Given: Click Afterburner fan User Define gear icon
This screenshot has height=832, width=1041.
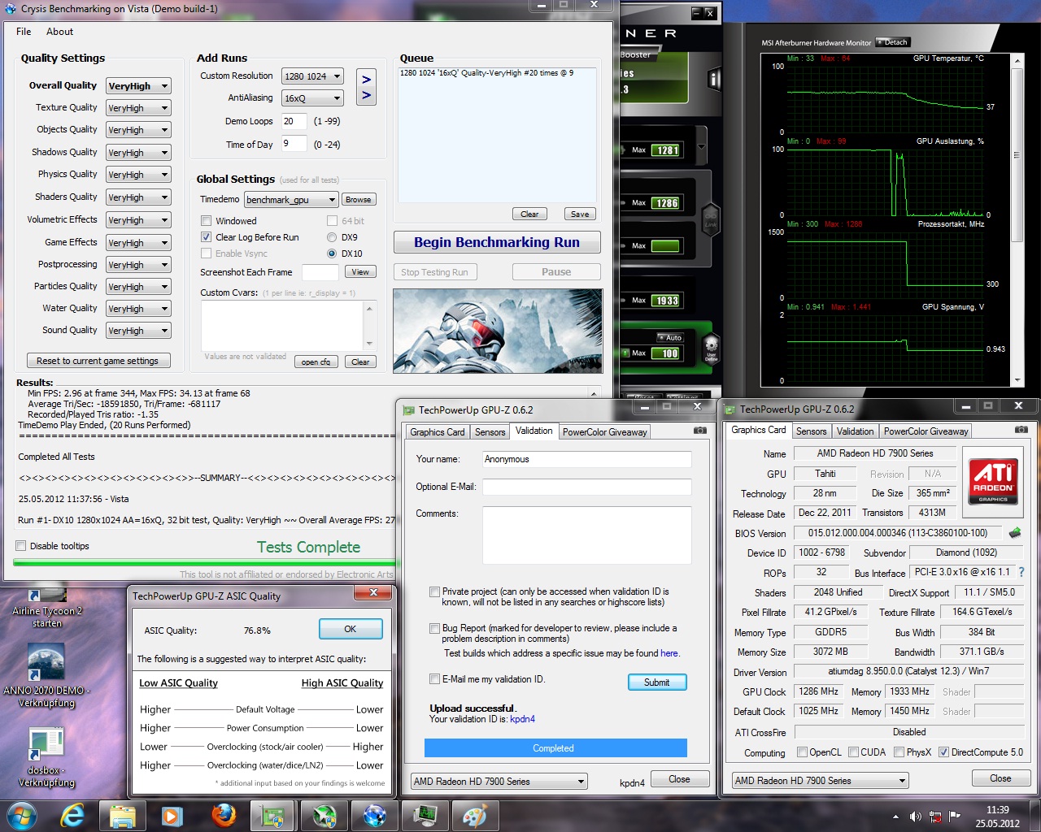Looking at the screenshot, I should (x=711, y=350).
